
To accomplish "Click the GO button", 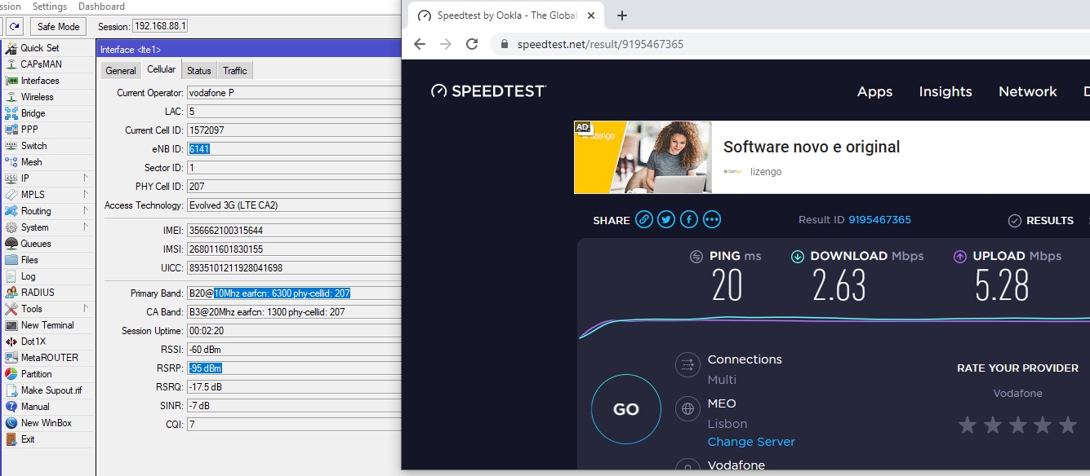I will pyautogui.click(x=626, y=409).
